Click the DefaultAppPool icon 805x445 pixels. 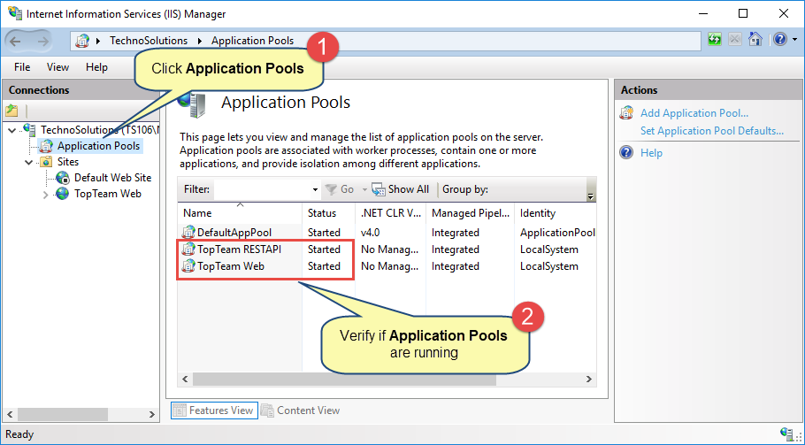(x=188, y=233)
